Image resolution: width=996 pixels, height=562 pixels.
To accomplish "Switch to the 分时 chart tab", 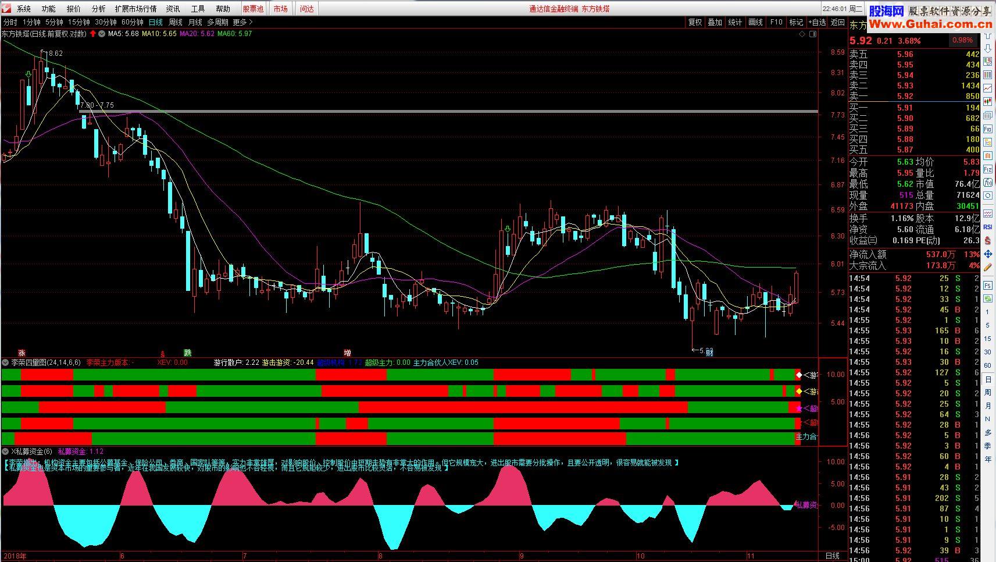I will tap(10, 22).
